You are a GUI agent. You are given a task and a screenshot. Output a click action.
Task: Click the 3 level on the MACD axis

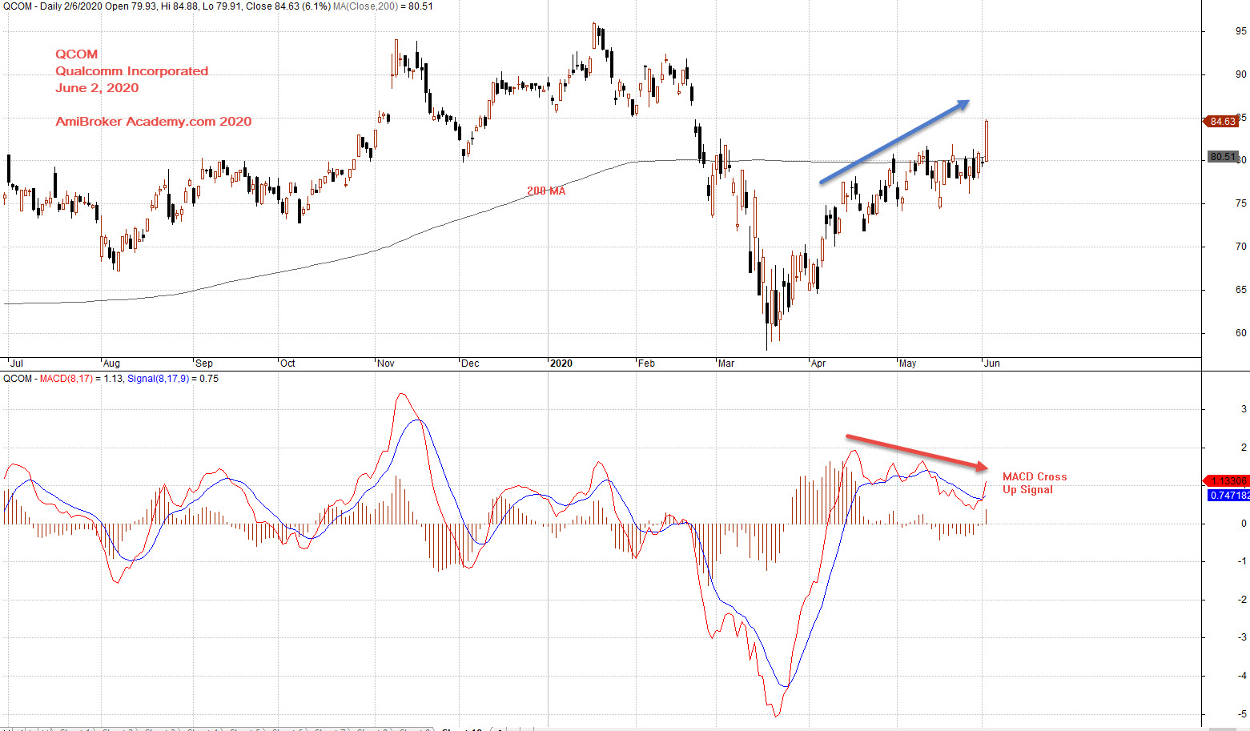pyautogui.click(x=1244, y=409)
